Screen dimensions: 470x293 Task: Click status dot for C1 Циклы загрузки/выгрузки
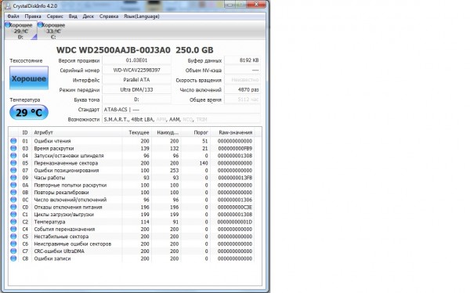coord(13,214)
